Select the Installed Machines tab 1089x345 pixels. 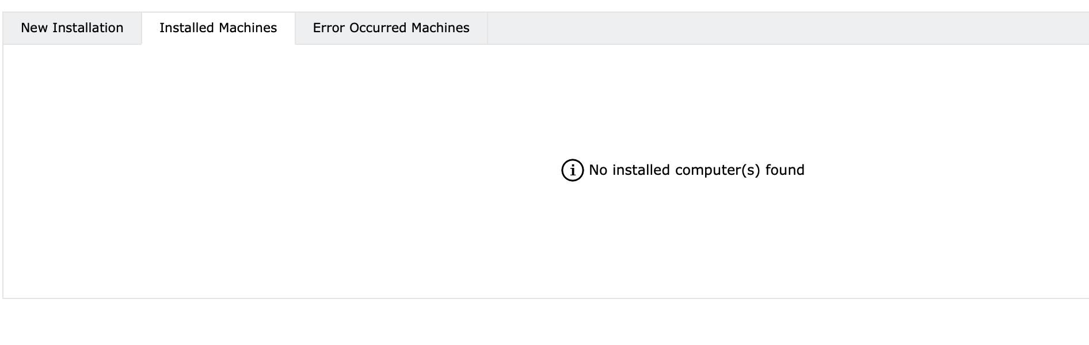tap(218, 28)
